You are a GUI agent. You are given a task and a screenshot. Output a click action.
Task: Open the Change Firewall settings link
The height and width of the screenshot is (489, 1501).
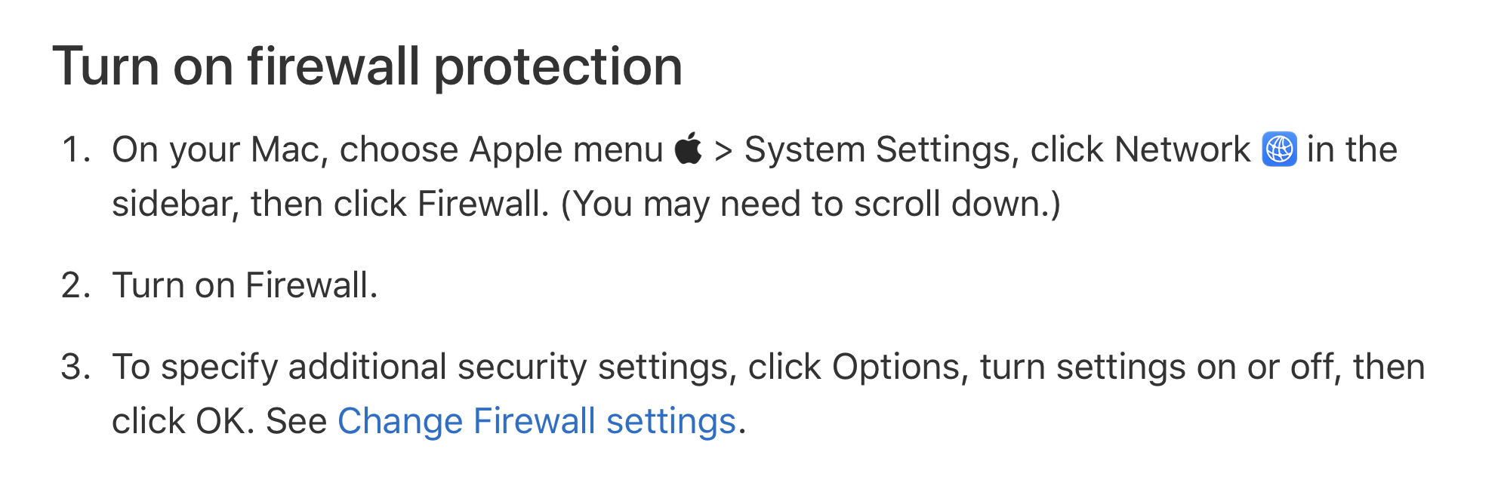[536, 421]
